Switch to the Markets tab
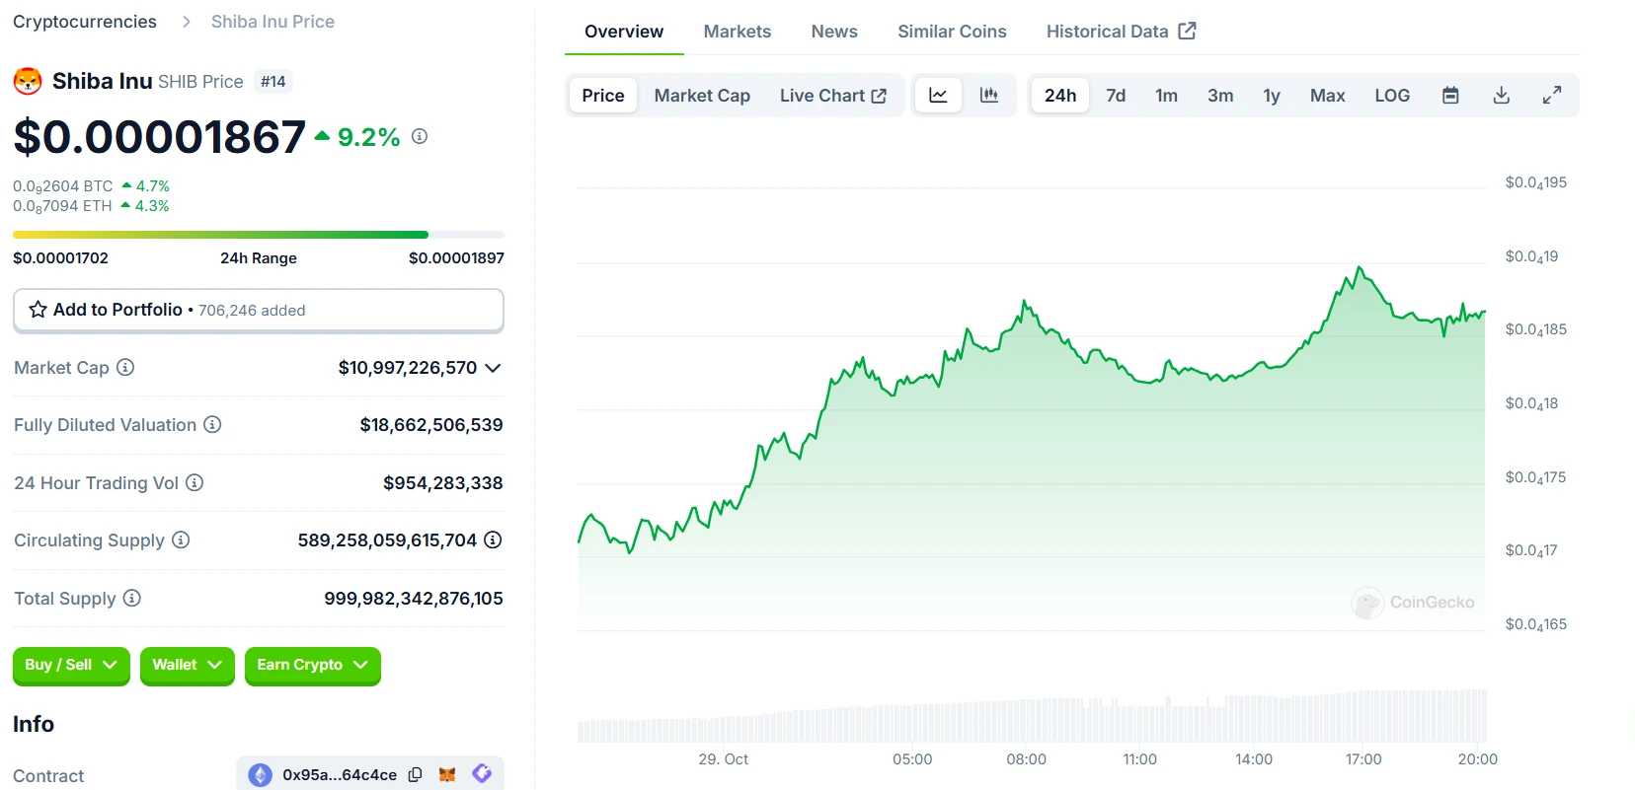The width and height of the screenshot is (1635, 790). pos(738,32)
